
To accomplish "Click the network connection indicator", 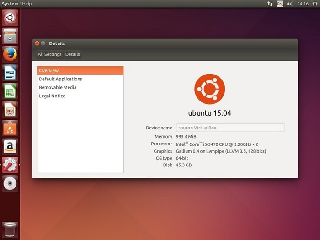I will tap(270, 4).
